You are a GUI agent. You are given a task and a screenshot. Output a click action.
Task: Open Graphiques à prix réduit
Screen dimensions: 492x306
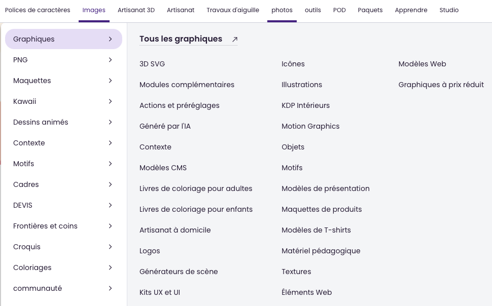coord(441,85)
